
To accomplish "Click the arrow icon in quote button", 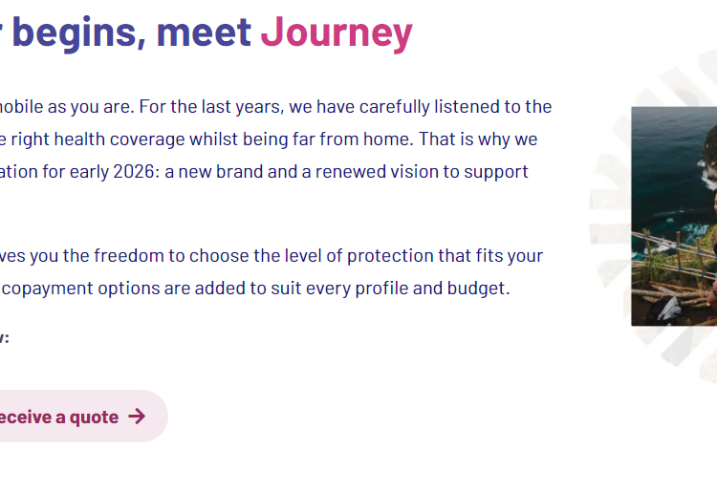I will click(137, 417).
